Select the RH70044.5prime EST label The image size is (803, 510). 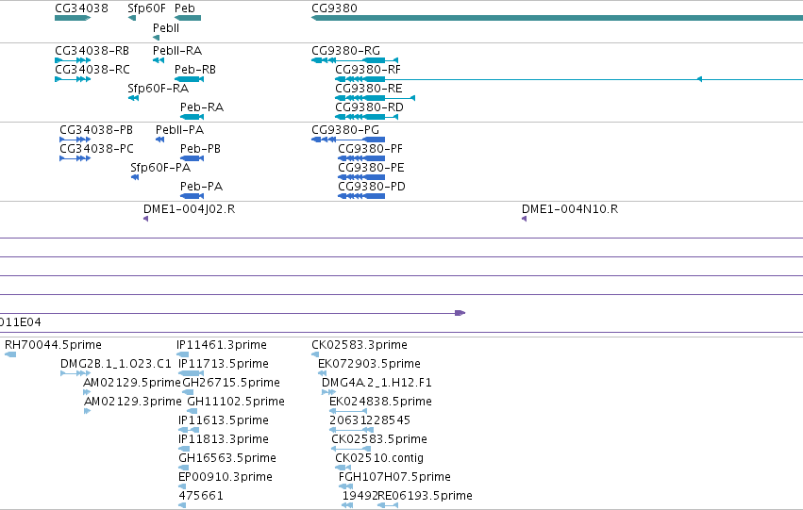coord(53,345)
